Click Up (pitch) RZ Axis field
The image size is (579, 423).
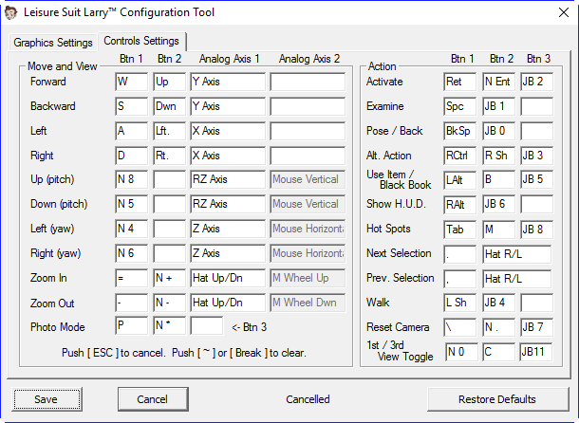coord(228,179)
